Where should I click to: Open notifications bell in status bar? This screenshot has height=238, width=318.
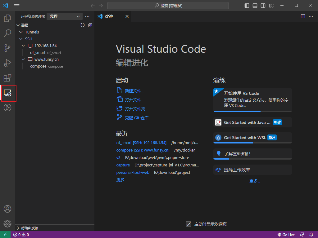tap(311, 235)
